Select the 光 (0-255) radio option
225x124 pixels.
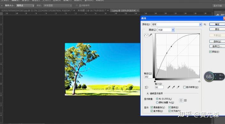click(x=157, y=99)
